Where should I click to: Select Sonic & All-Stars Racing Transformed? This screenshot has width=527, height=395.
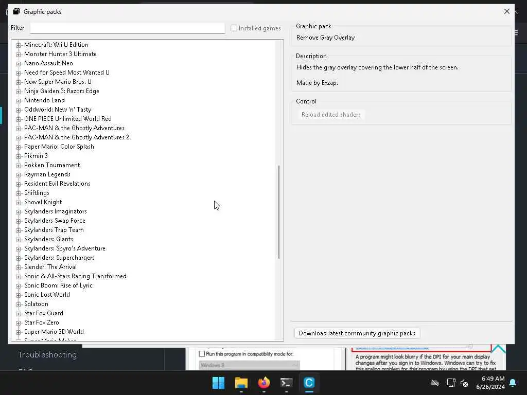point(75,276)
